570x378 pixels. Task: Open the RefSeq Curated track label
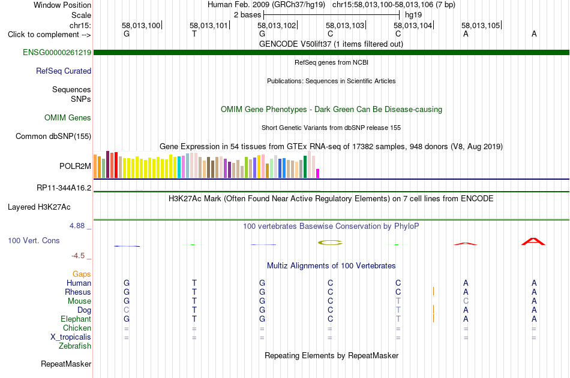(64, 71)
